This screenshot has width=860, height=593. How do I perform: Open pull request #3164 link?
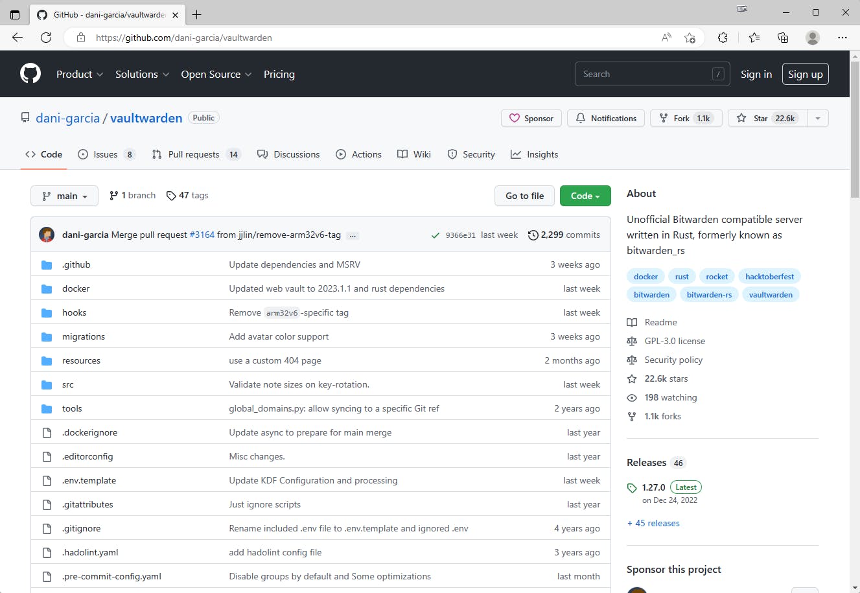(x=202, y=235)
